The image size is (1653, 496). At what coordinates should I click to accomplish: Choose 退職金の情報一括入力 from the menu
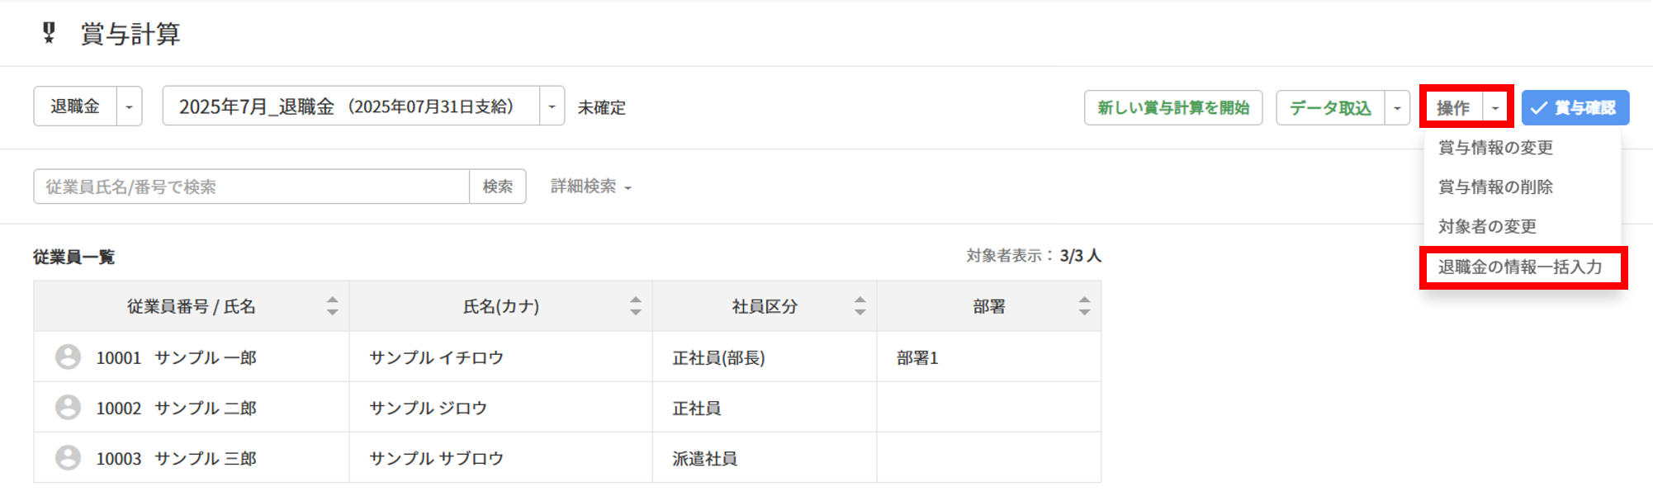[x=1519, y=267]
